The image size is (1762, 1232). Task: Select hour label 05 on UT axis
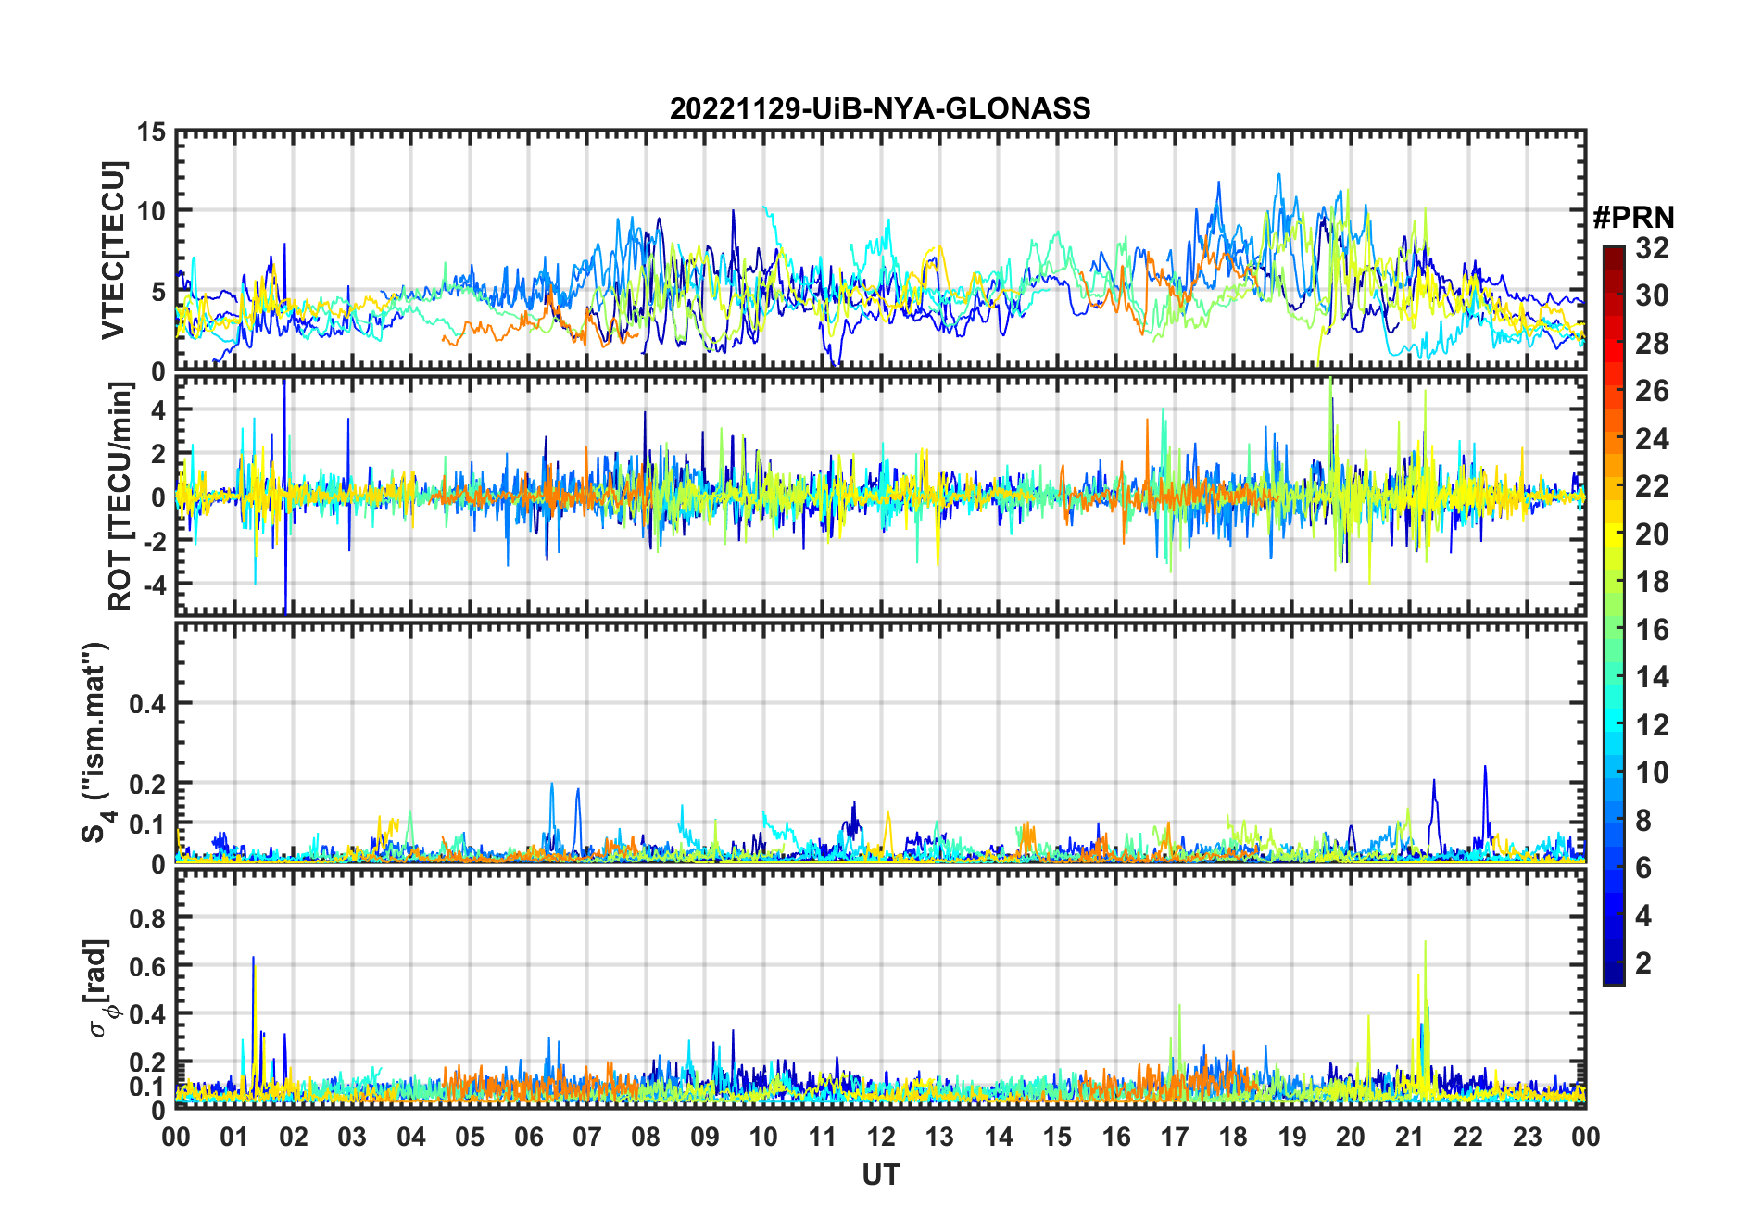[x=470, y=1137]
